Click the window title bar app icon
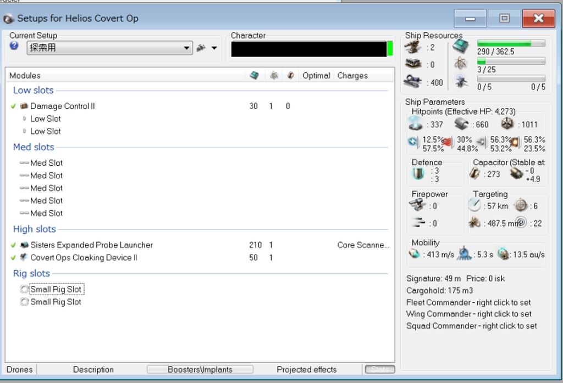Viewport: 563px width, 383px height. 8,18
